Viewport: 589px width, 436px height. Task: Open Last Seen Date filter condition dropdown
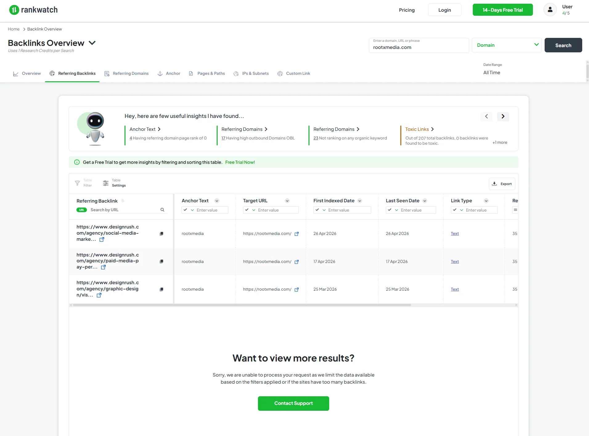coord(393,210)
